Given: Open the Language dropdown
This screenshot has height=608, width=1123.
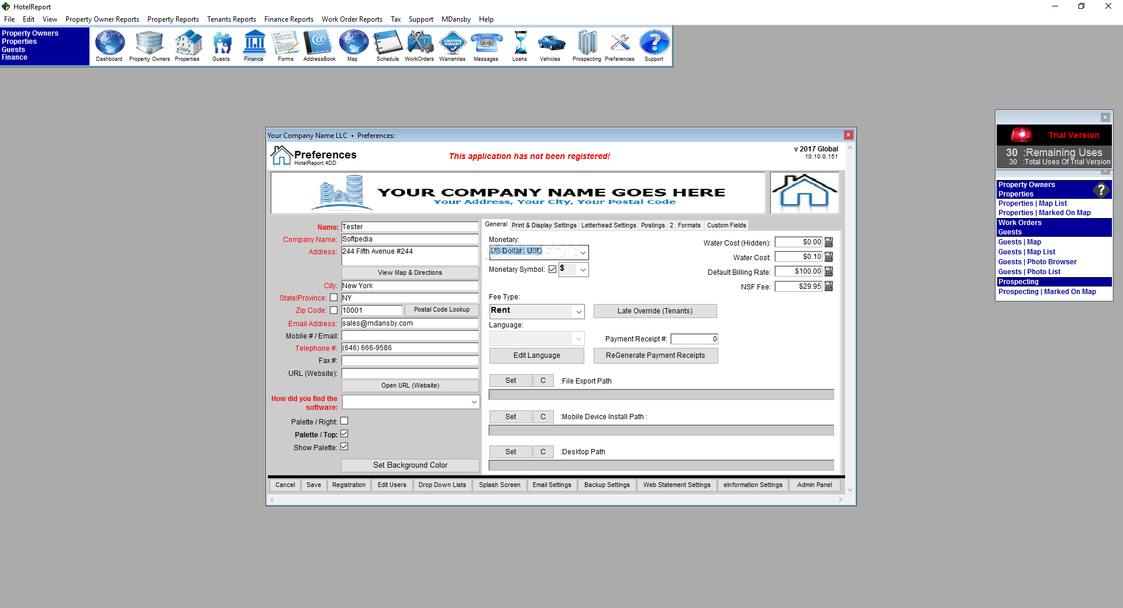Looking at the screenshot, I should pyautogui.click(x=536, y=338).
